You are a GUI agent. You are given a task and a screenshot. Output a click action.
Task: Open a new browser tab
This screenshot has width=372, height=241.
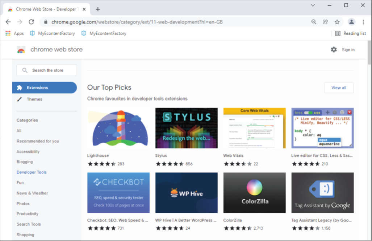click(98, 9)
